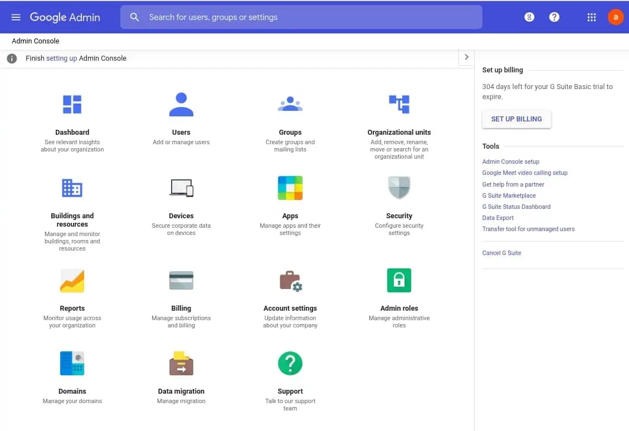Viewport: 629px width, 431px height.
Task: Open the Reports chart icon
Action: [72, 280]
